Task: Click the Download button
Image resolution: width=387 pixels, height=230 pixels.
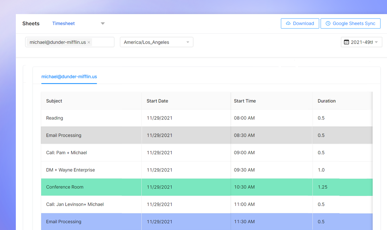Action: 300,24
